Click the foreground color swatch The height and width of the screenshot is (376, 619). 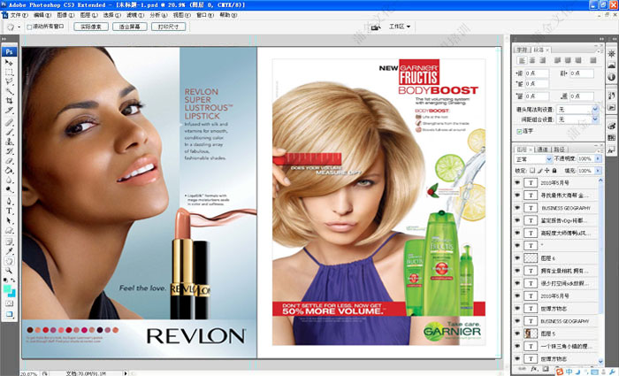point(7,288)
